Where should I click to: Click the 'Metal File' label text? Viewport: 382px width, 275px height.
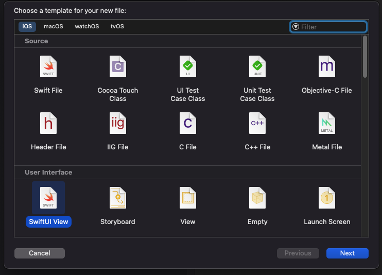coord(327,147)
